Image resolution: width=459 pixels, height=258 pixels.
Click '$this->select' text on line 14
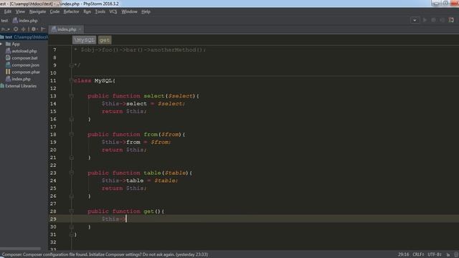tap(124, 103)
